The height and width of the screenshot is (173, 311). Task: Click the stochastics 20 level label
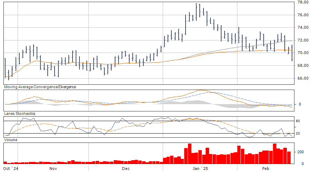coord(301,134)
